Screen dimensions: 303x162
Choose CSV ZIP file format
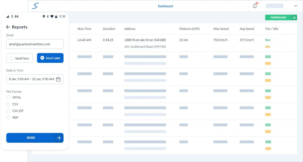(8, 111)
